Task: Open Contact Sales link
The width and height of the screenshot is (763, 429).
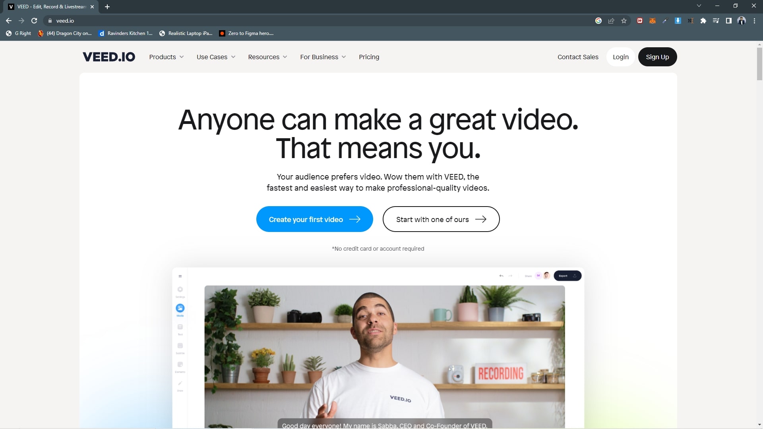Action: pos(577,57)
